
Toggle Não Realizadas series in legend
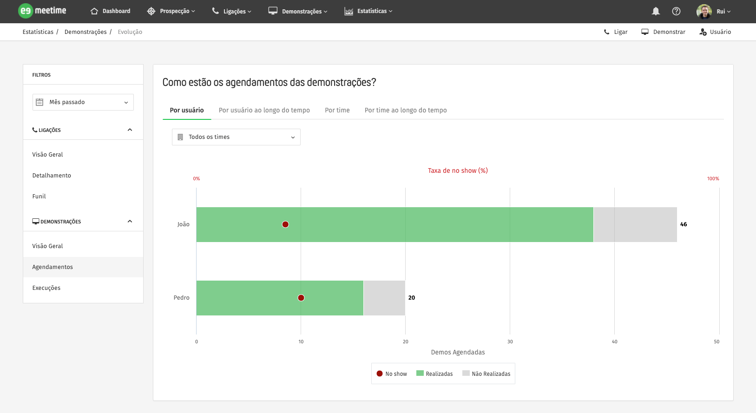point(486,374)
